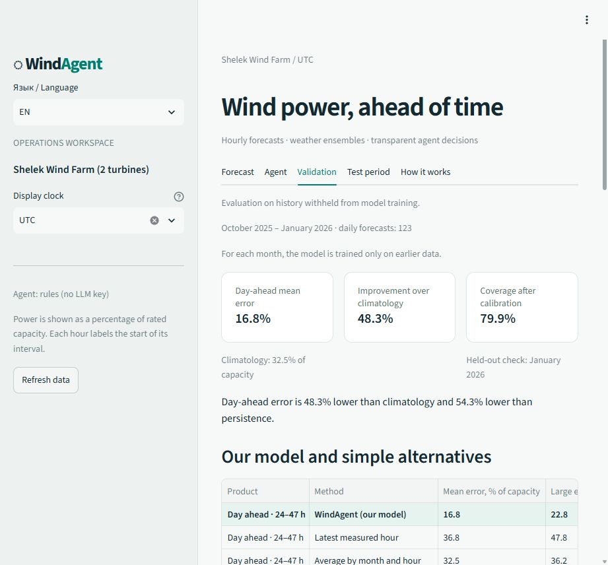The image size is (608, 565).
Task: Click the 16.8 mean error table cell
Action: click(x=491, y=515)
